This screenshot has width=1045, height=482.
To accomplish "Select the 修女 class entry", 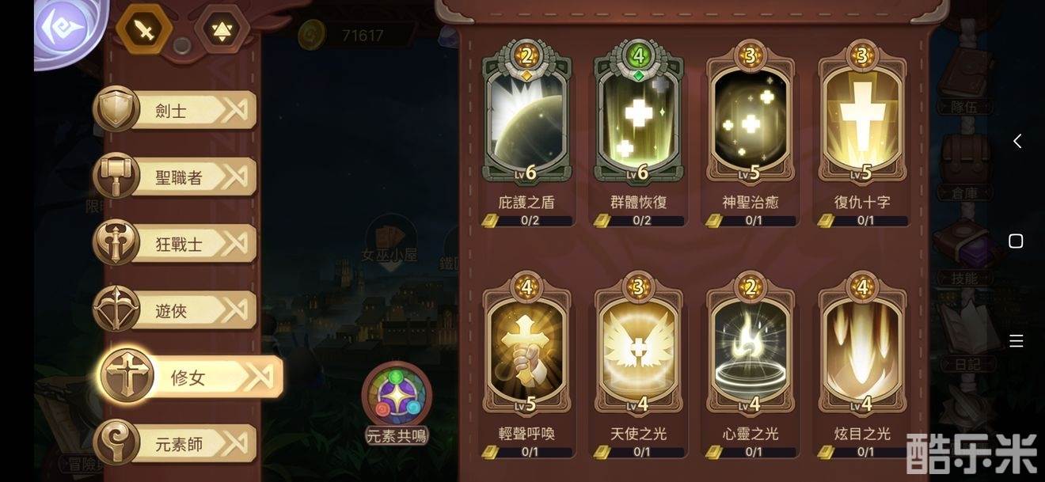I will 190,377.
